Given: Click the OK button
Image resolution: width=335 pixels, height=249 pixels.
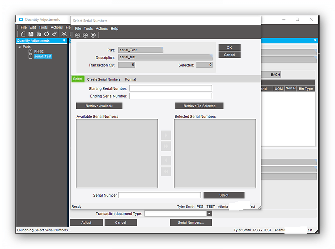Looking at the screenshot, I should pos(229,48).
